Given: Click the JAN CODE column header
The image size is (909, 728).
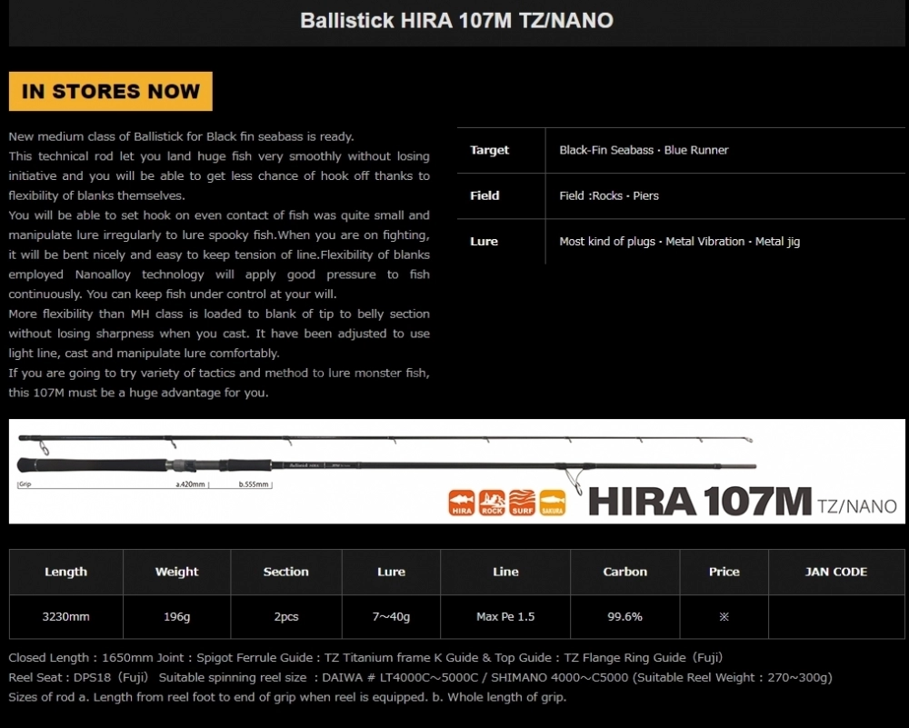Looking at the screenshot, I should click(836, 572).
